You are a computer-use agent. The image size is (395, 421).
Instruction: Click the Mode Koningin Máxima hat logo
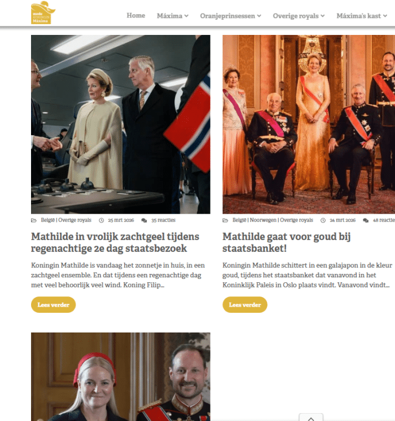43,12
